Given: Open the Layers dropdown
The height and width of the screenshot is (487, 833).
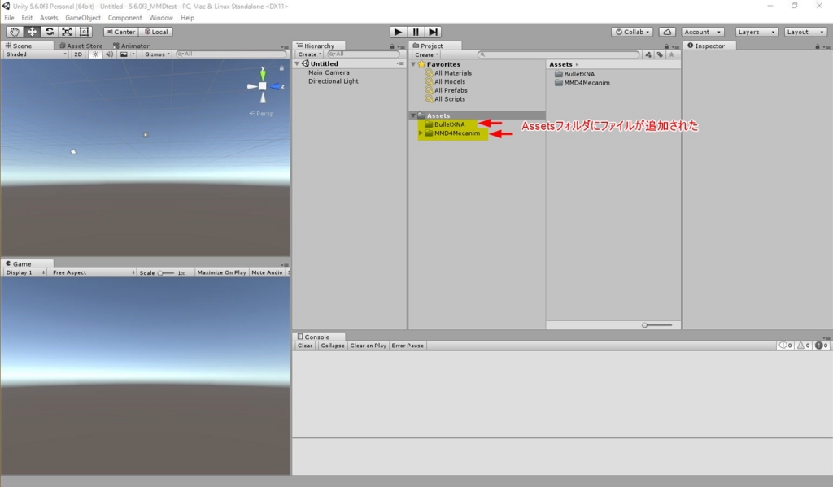Looking at the screenshot, I should click(757, 32).
